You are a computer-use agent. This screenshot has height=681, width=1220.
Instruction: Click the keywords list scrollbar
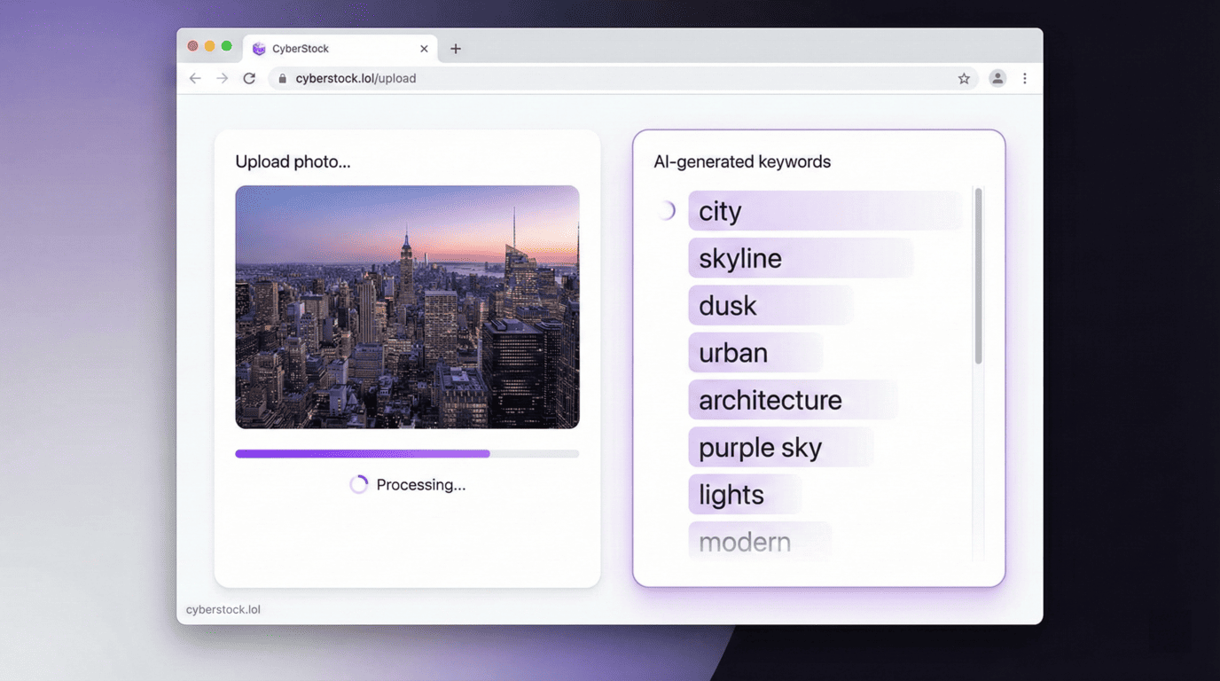click(x=979, y=276)
